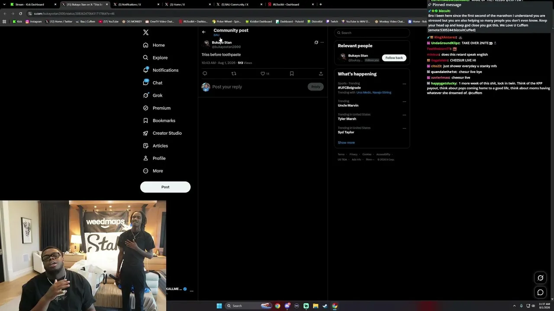Open more options for the Syd Taylor trend
Viewport: 554px width, 311px height.
(x=404, y=128)
